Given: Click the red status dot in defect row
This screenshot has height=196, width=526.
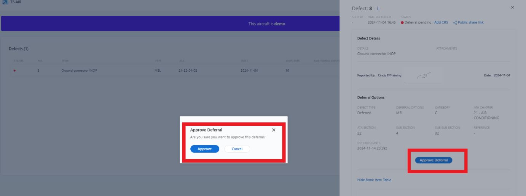Looking at the screenshot, I should click(x=14, y=71).
